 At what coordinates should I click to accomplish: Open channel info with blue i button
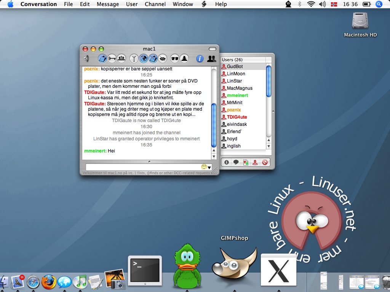point(200,59)
